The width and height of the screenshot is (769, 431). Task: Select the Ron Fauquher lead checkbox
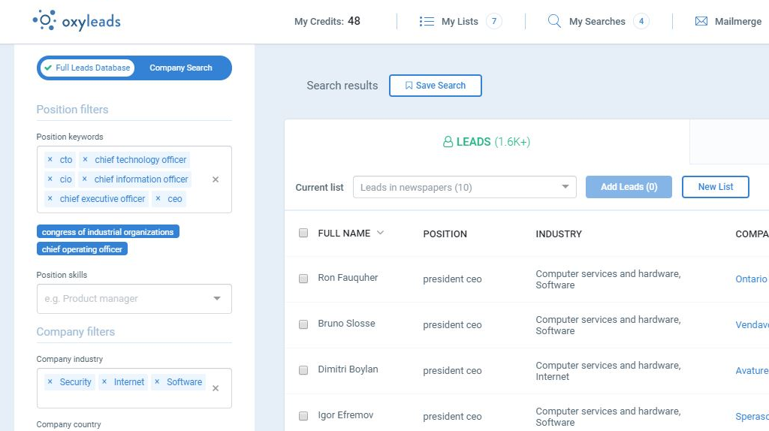(x=303, y=279)
